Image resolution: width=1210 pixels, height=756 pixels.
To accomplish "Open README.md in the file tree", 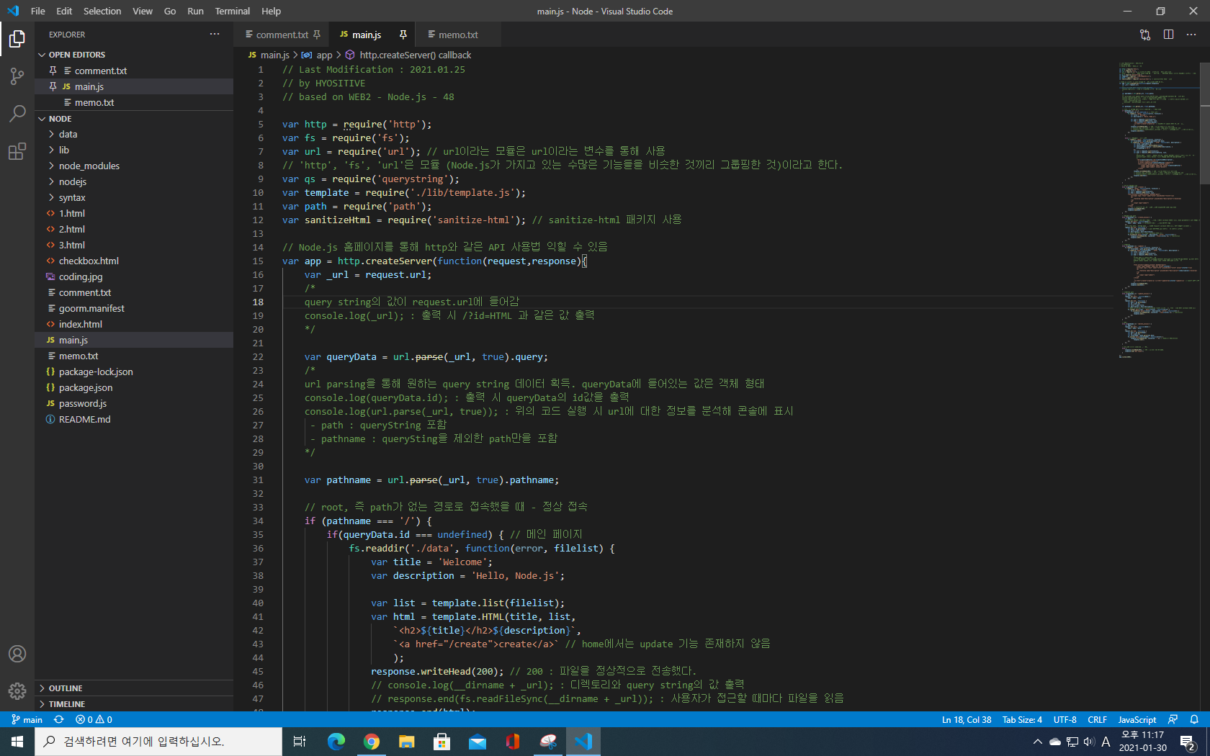I will 134,419.
